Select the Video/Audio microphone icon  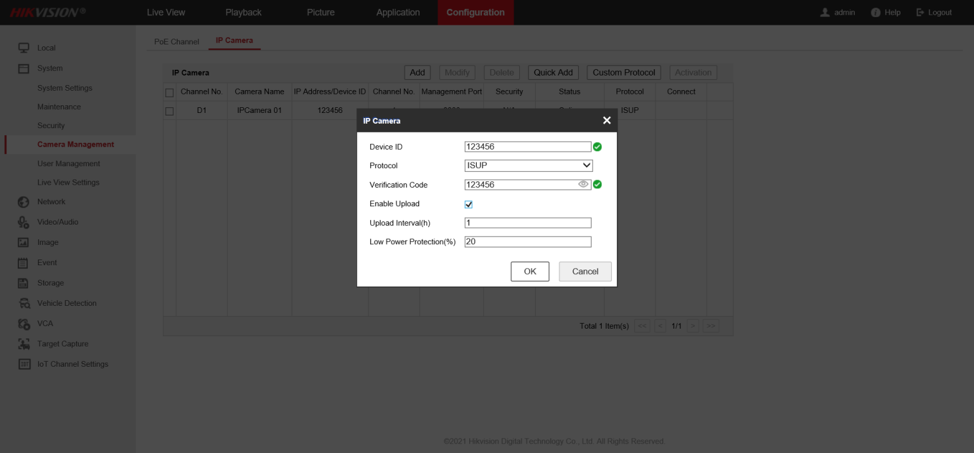pyautogui.click(x=23, y=222)
